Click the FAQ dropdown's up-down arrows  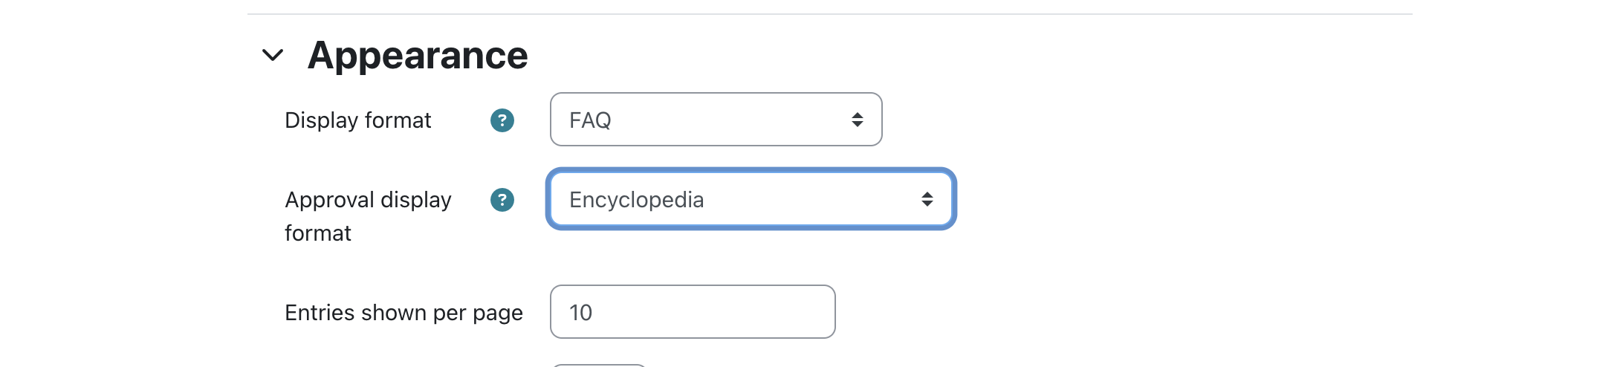tap(858, 120)
